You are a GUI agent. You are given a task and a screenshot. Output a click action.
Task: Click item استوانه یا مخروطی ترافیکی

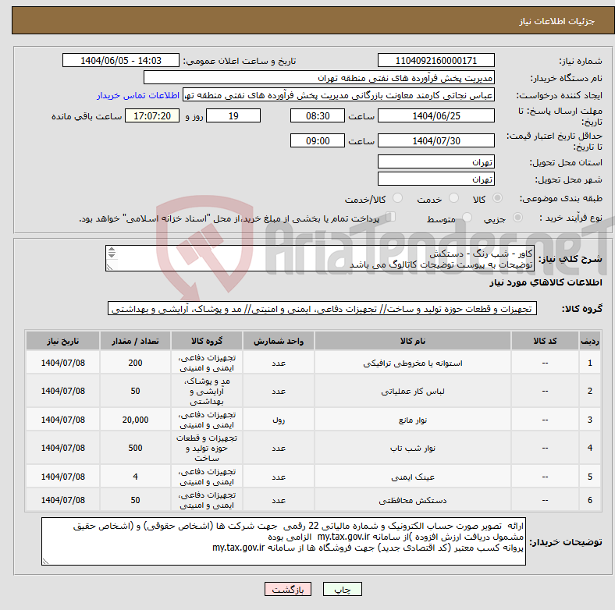coord(413,364)
